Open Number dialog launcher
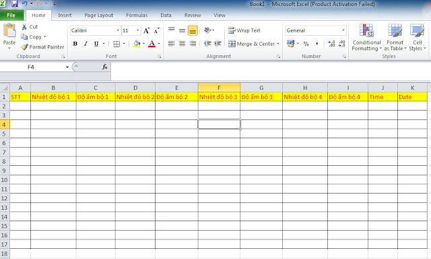The width and height of the screenshot is (431, 259). (344, 57)
